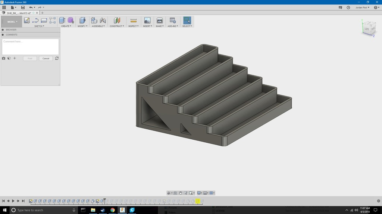This screenshot has width=382, height=214.
Task: Collapse the Comments panel
Action: (3, 35)
